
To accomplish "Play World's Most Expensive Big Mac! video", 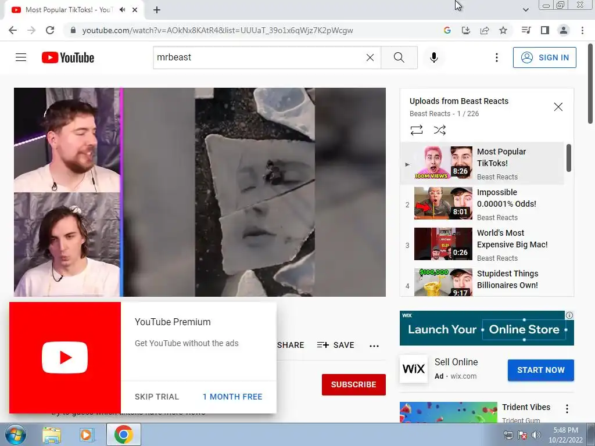I will (x=483, y=244).
